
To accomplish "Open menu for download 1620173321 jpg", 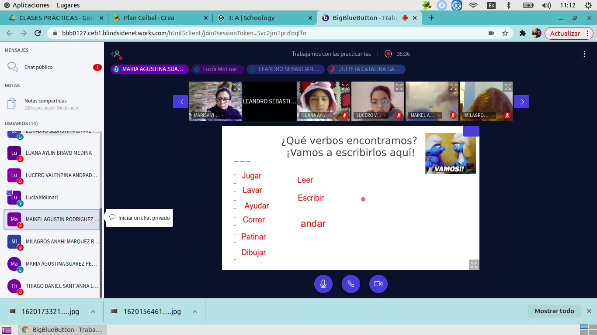I will click(x=93, y=311).
